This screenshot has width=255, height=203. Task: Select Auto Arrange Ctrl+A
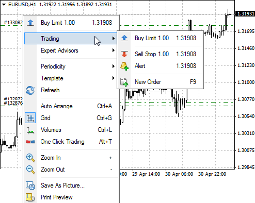(x=71, y=106)
